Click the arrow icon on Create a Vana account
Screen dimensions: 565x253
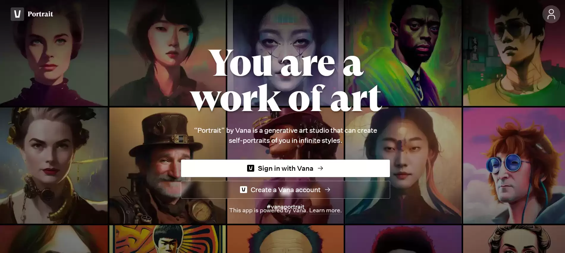click(x=327, y=190)
